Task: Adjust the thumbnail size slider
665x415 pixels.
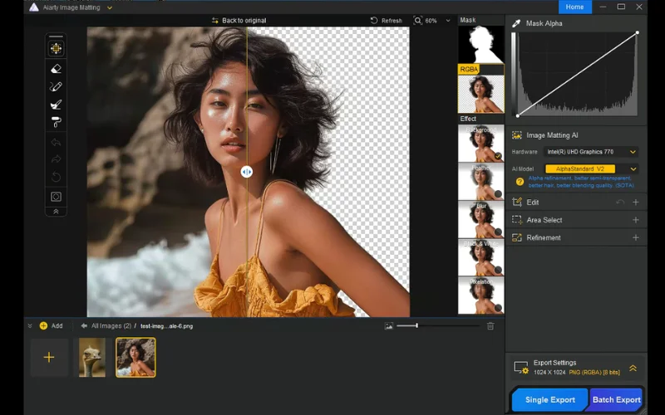Action: click(x=416, y=326)
